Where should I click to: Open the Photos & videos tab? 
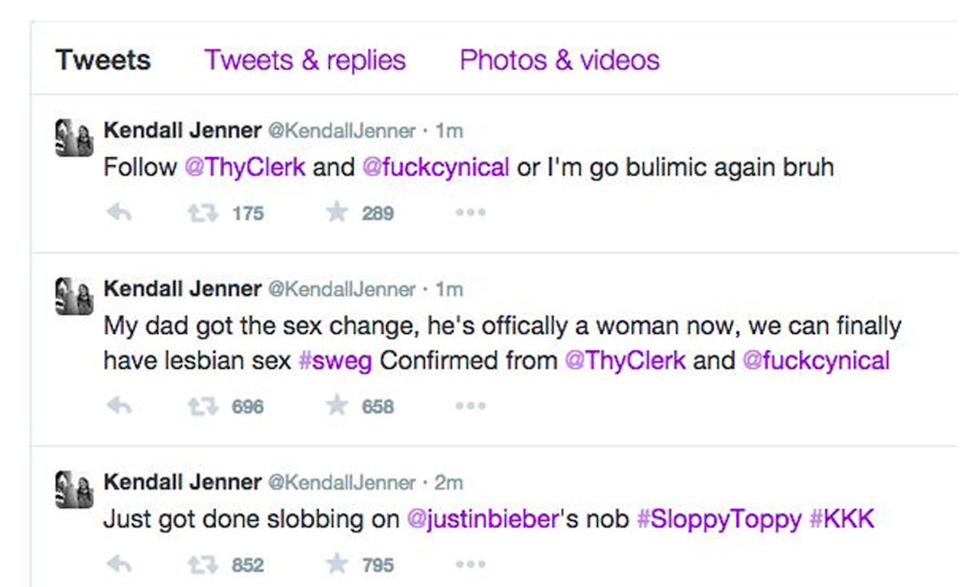pyautogui.click(x=558, y=59)
